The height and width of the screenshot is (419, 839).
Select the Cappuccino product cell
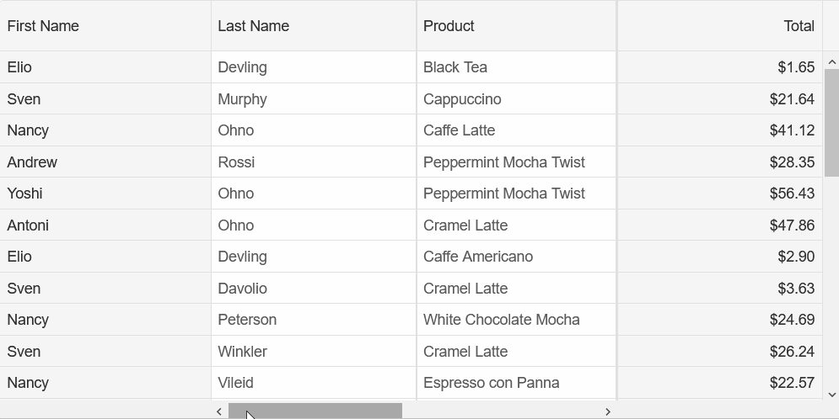[x=516, y=98]
